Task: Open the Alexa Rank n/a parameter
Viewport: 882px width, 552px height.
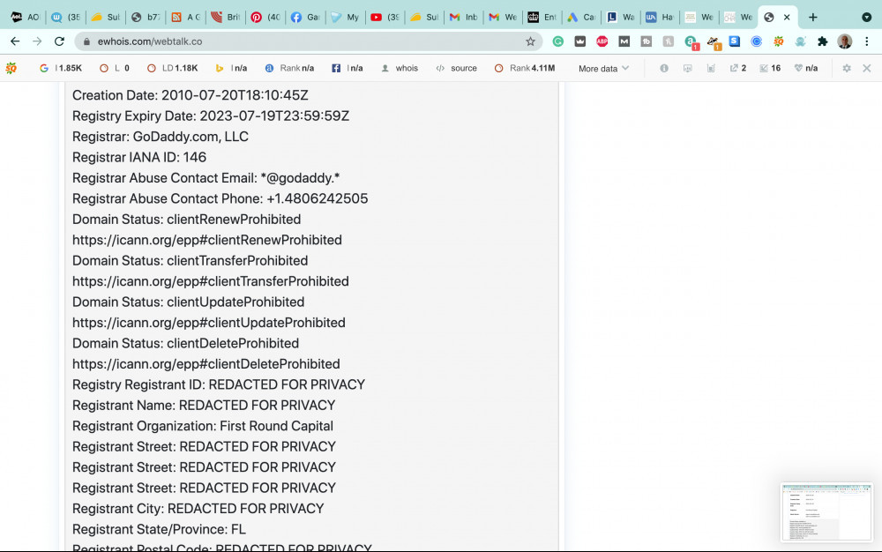Action: point(289,68)
